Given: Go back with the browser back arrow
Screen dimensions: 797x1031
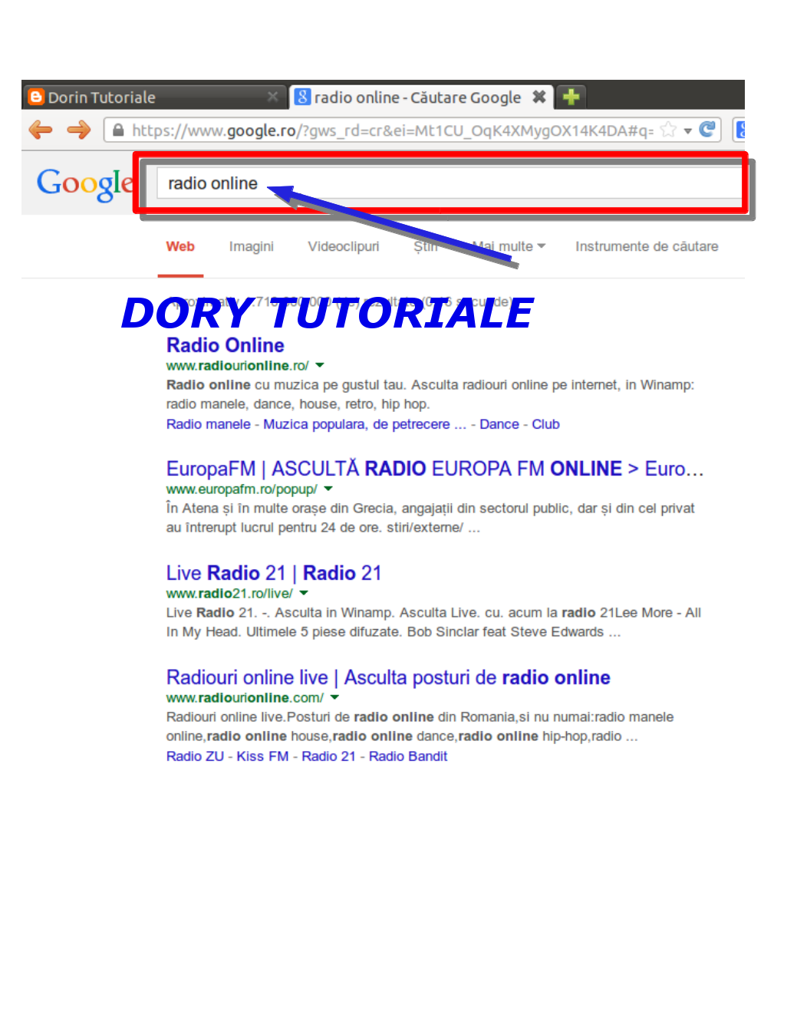Looking at the screenshot, I should coord(41,130).
